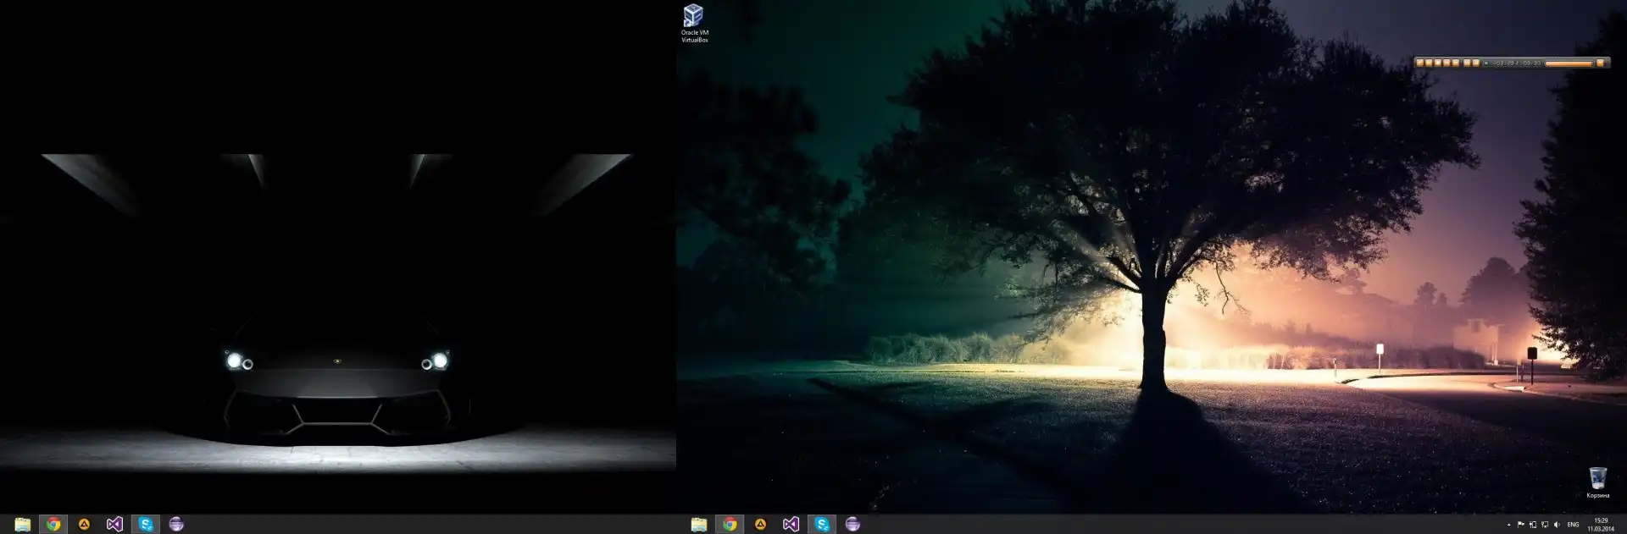1627x534 pixels.
Task: Switch the ENG input language indicator
Action: (x=1574, y=525)
